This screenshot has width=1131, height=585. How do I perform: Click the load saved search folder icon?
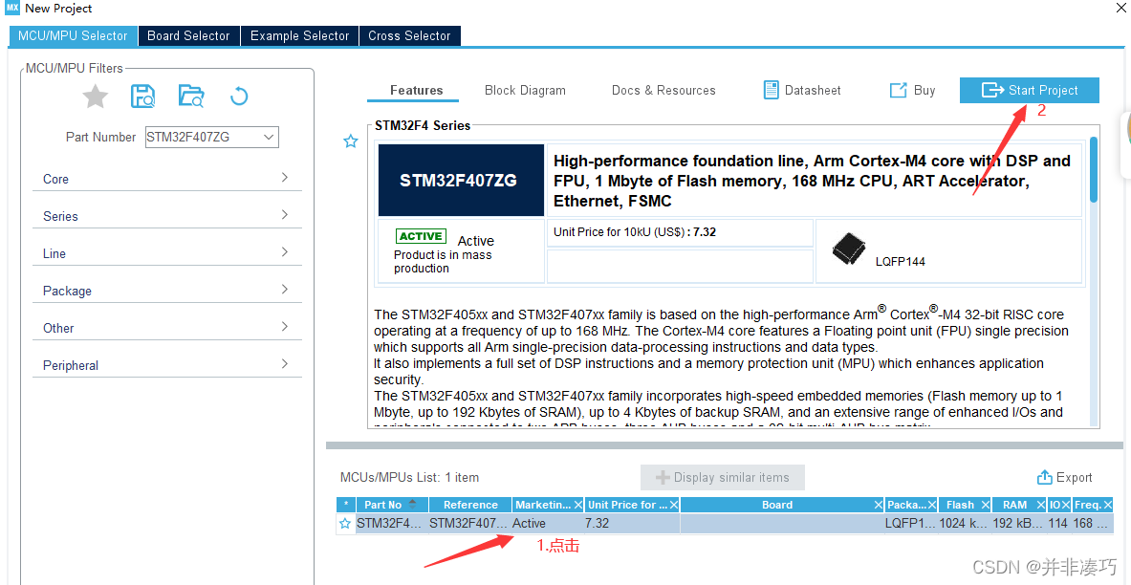[x=191, y=96]
